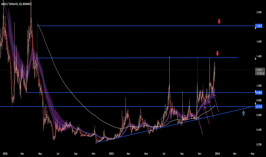
Task: Select the 0.714 price label tag
Action: tap(259, 106)
